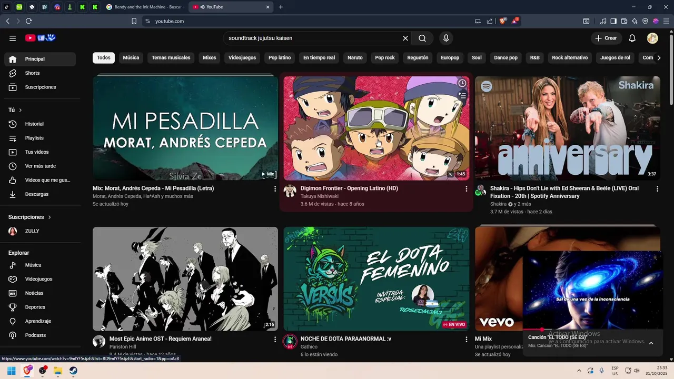674x379 pixels.
Task: Expand the Tú section chevron
Action: 21,110
